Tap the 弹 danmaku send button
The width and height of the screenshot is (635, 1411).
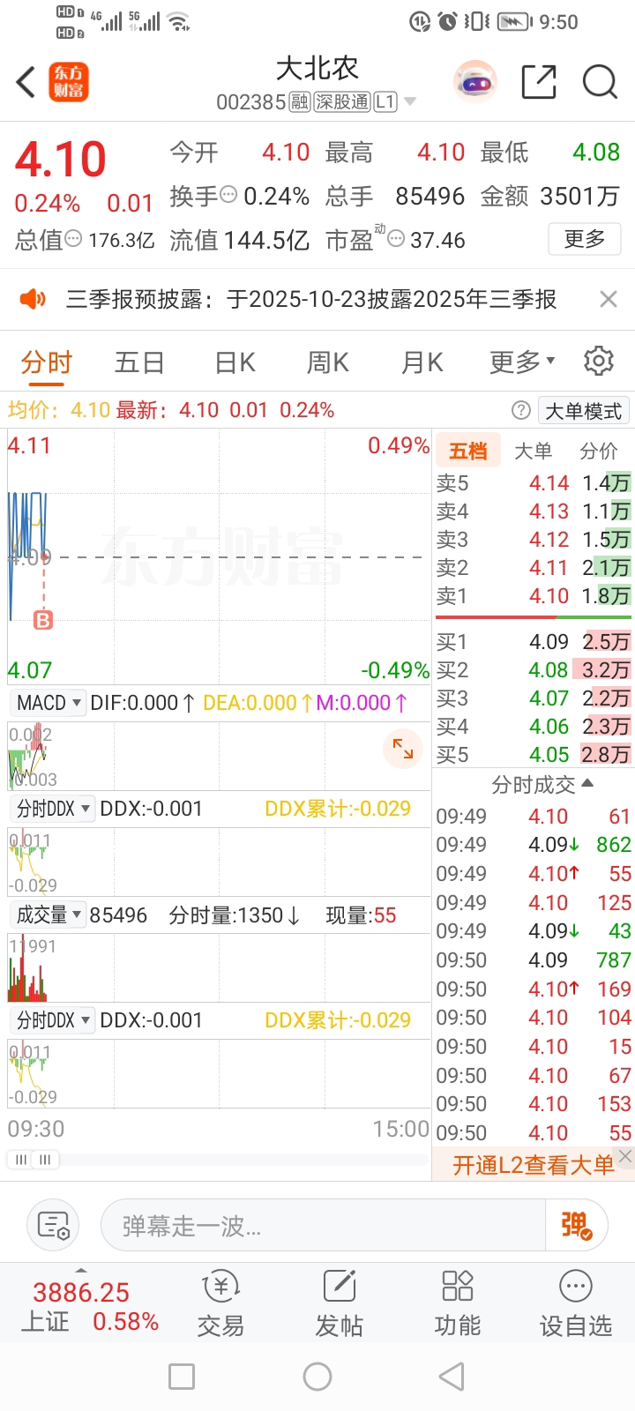[x=576, y=1225]
